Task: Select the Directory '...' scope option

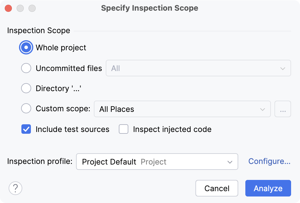Action: click(x=26, y=88)
